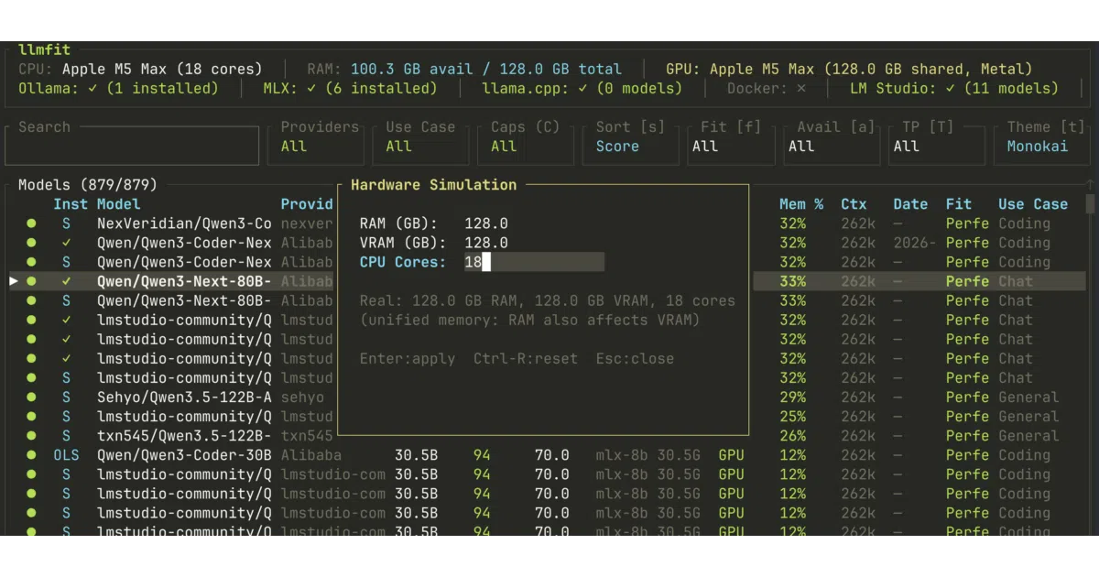Click the 25% memory value
This screenshot has height=577, width=1099.
pyautogui.click(x=793, y=416)
